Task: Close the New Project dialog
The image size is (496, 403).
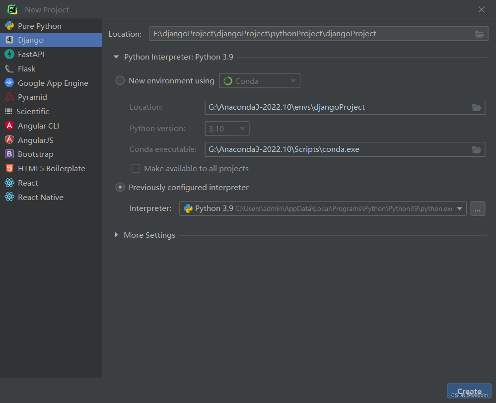Action: 482,9
